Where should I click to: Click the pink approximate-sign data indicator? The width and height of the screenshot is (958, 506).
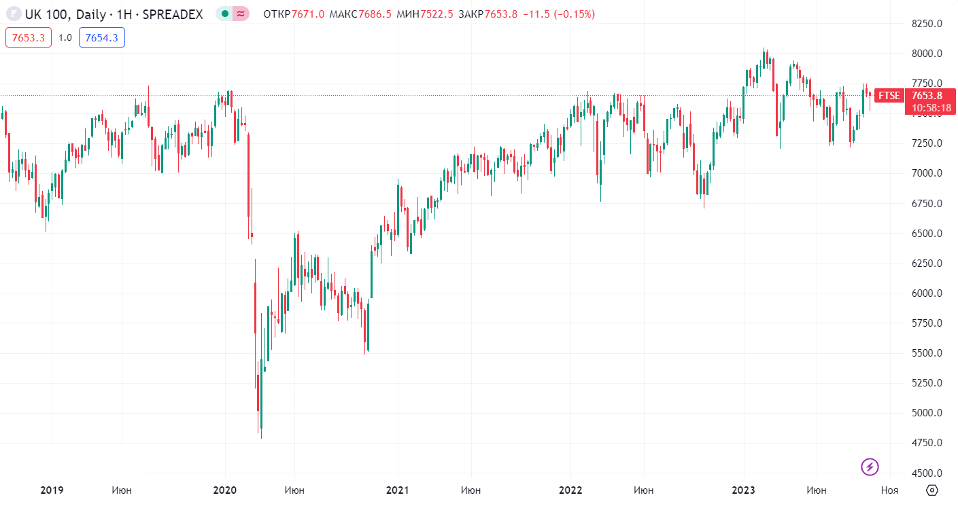click(241, 14)
